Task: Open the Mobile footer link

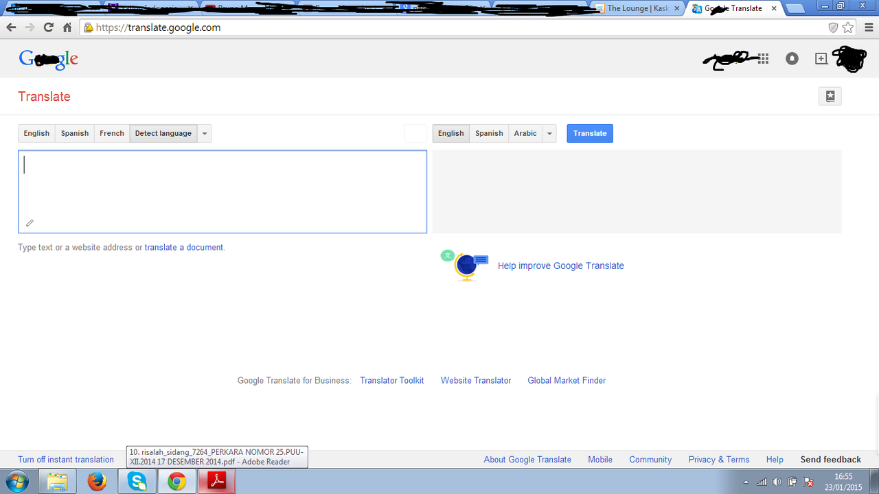Action: tap(600, 460)
